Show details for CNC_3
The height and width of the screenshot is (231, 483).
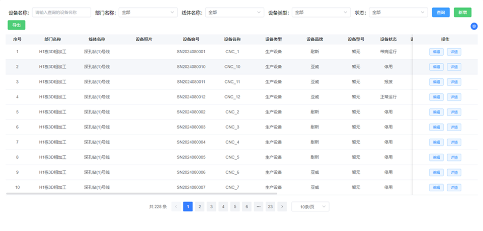454,128
